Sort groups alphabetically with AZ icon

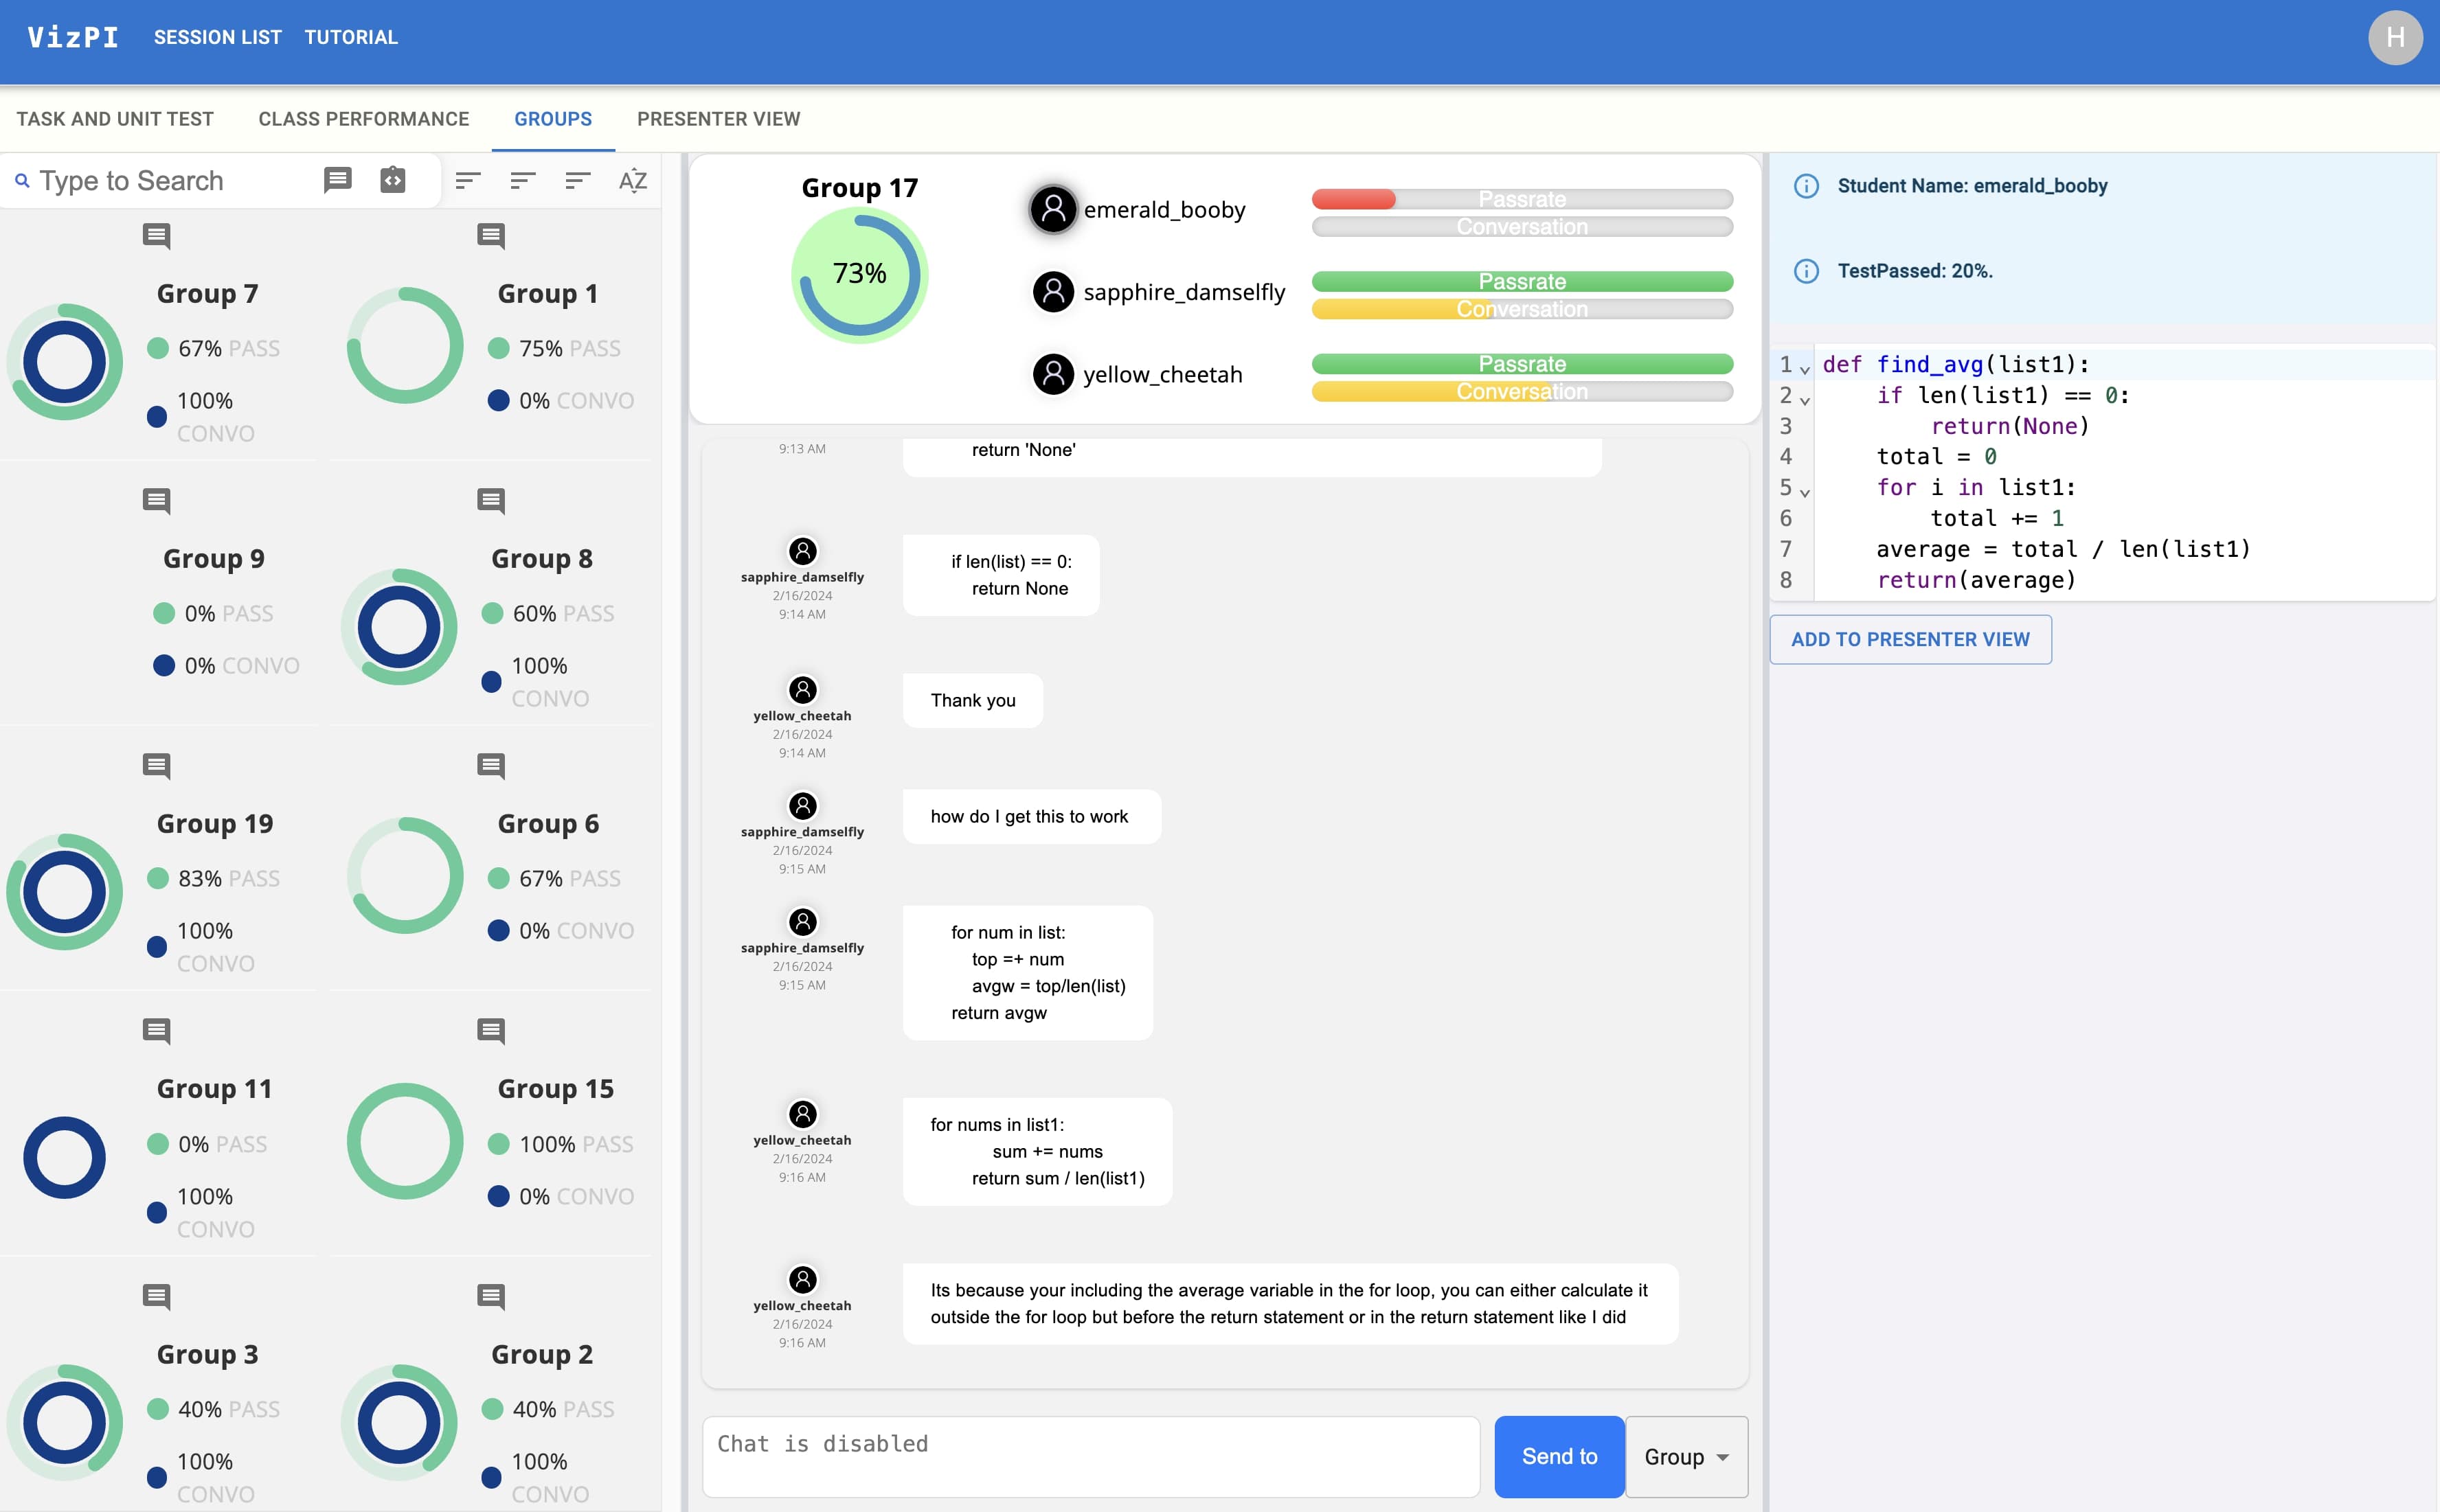632,181
